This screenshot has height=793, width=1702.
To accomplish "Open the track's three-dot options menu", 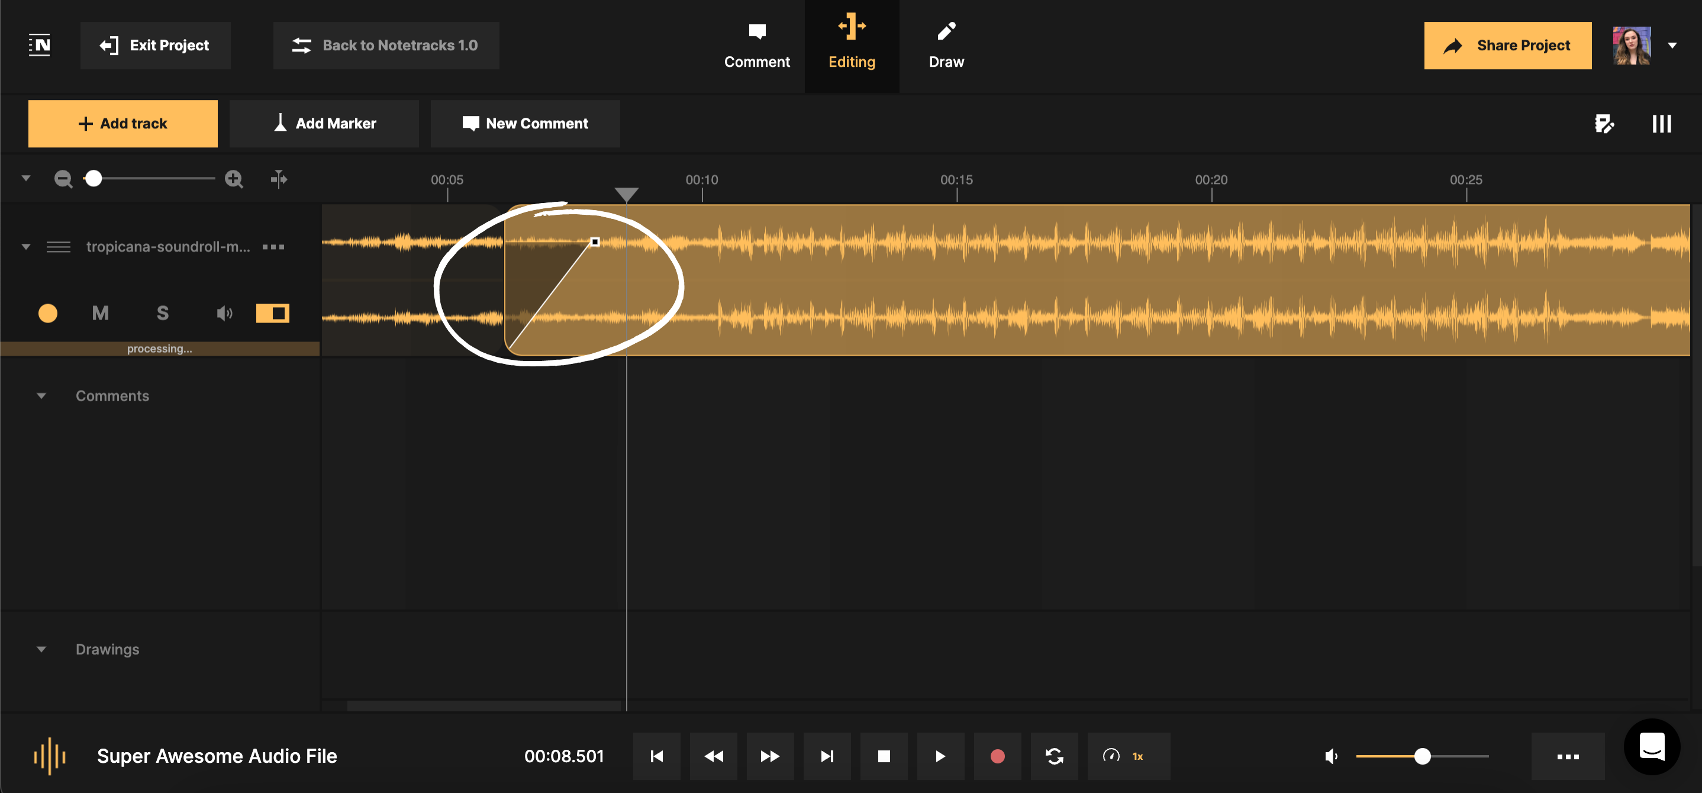I will (273, 247).
